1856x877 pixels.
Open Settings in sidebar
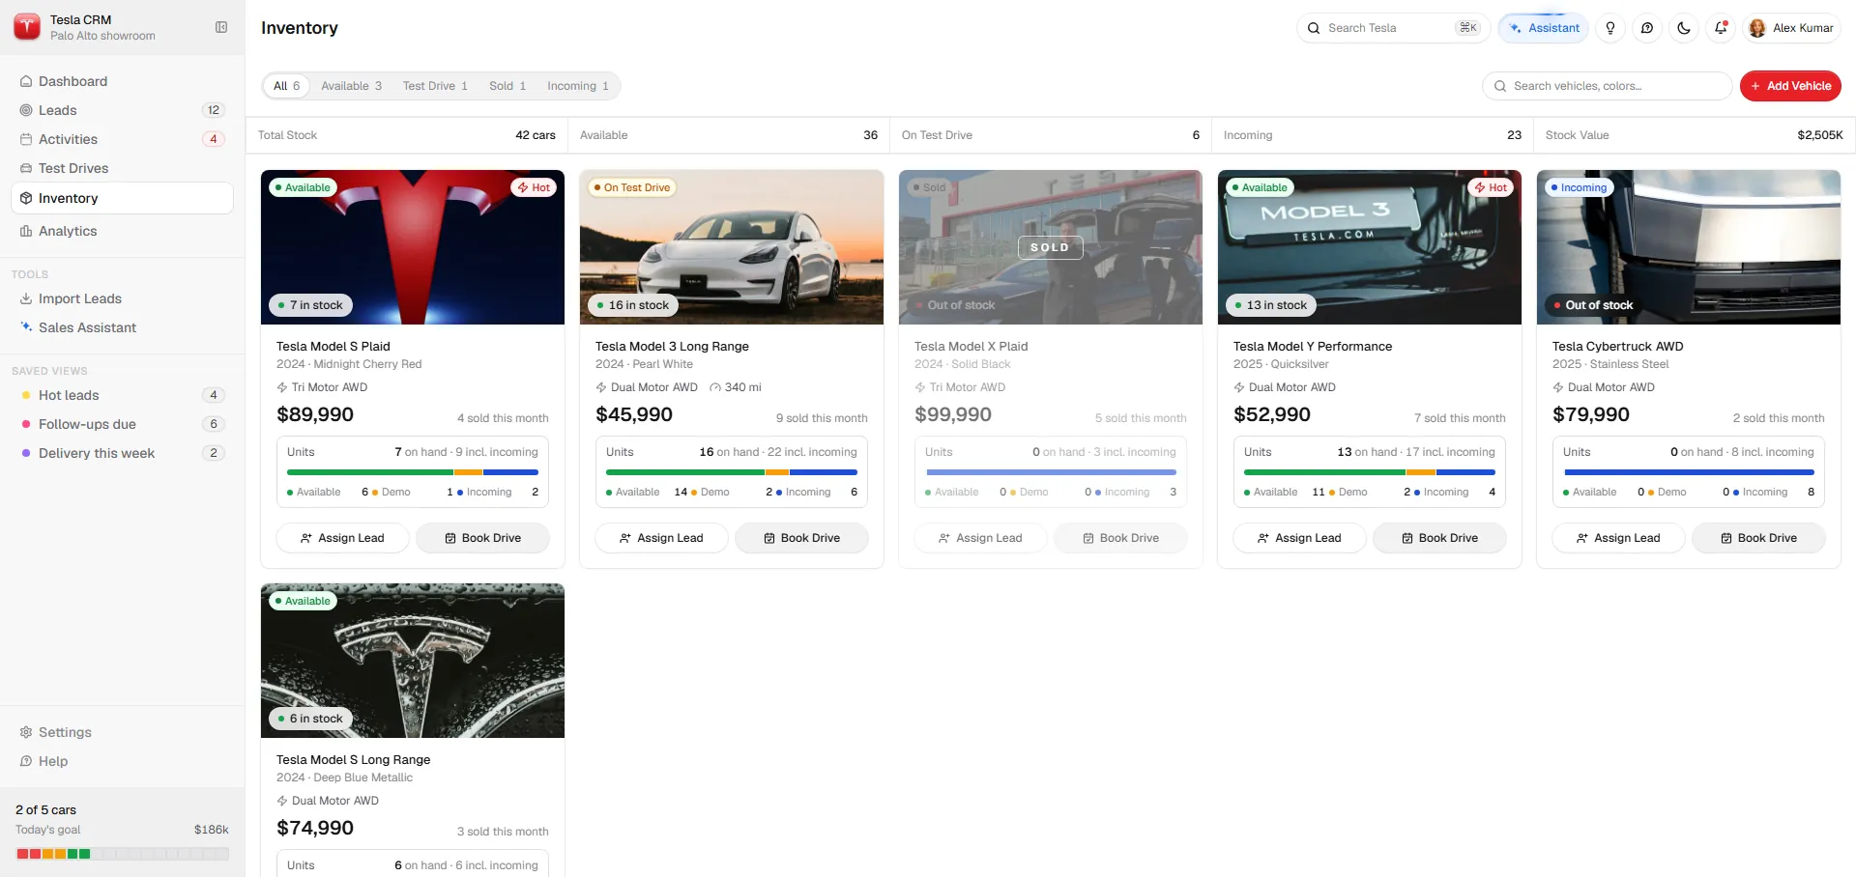pos(122,732)
